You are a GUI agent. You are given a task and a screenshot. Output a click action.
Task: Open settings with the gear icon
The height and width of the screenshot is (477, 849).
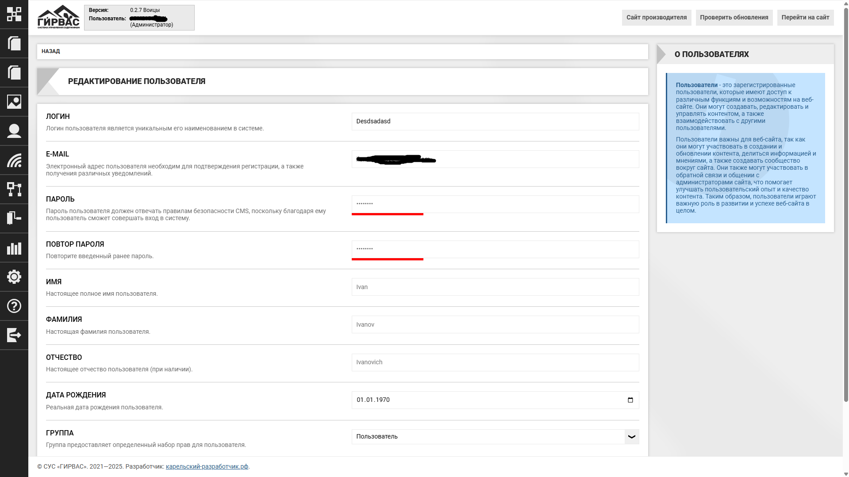tap(14, 277)
